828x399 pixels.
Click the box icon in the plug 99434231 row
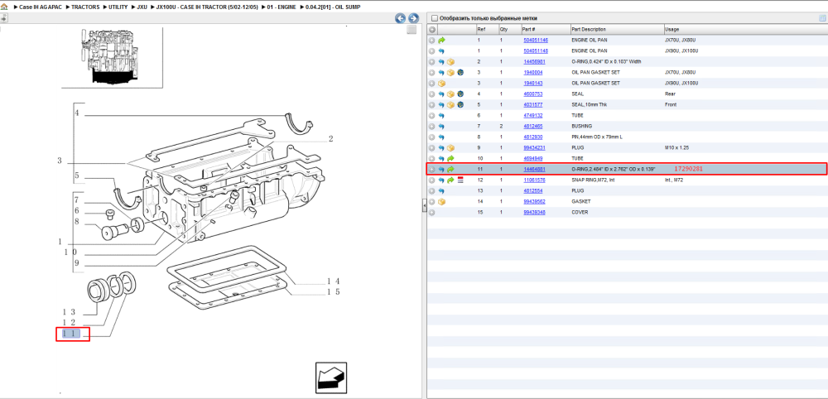click(450, 148)
